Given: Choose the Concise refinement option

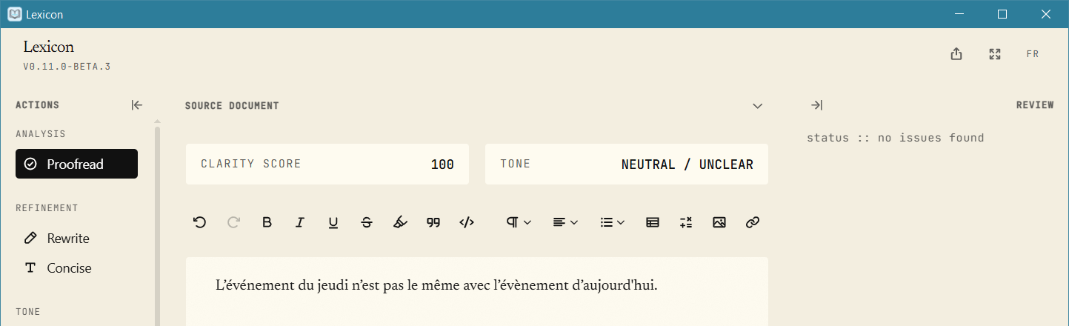Looking at the screenshot, I should (x=76, y=268).
